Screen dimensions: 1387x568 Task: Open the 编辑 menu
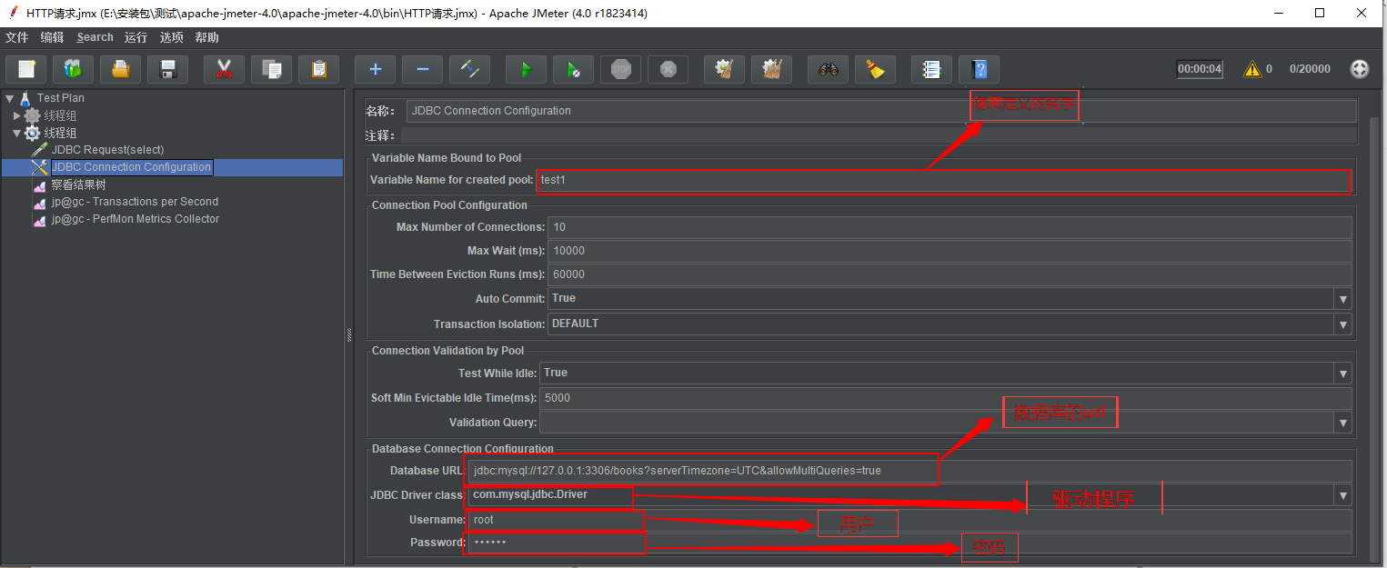click(x=53, y=37)
